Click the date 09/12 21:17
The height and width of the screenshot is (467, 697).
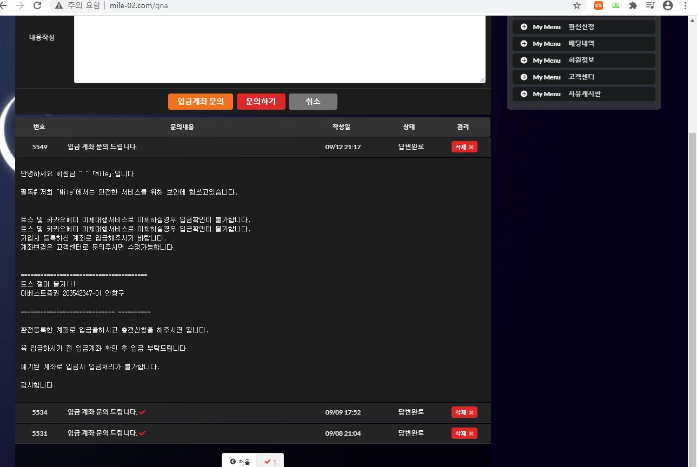click(x=343, y=147)
